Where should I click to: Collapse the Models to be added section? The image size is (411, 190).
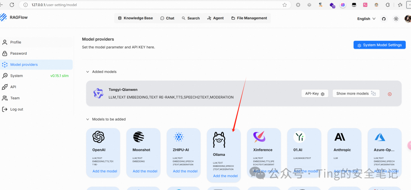106,119
